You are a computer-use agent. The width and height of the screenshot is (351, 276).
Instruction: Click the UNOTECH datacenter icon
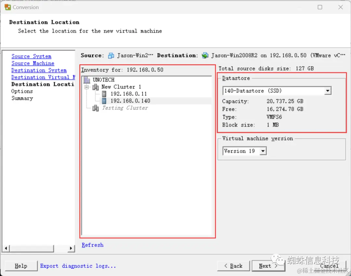pyautogui.click(x=87, y=80)
